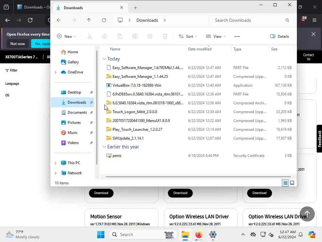This screenshot has width=322, height=242.
Task: Click Firefox reload page button
Action: 30,20
